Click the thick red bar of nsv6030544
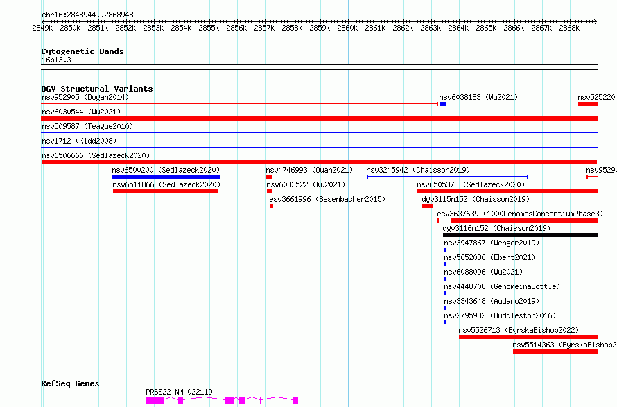The image size is (617, 407). point(320,119)
